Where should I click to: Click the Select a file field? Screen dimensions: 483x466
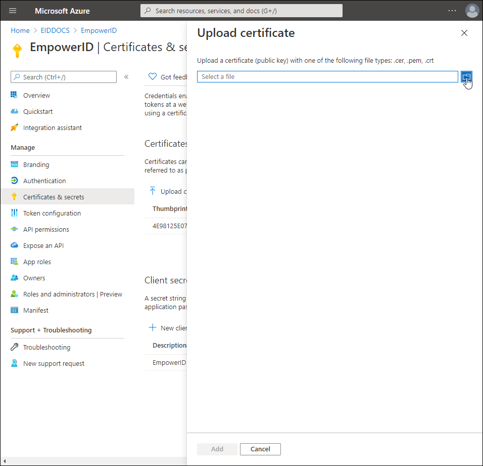coord(327,76)
